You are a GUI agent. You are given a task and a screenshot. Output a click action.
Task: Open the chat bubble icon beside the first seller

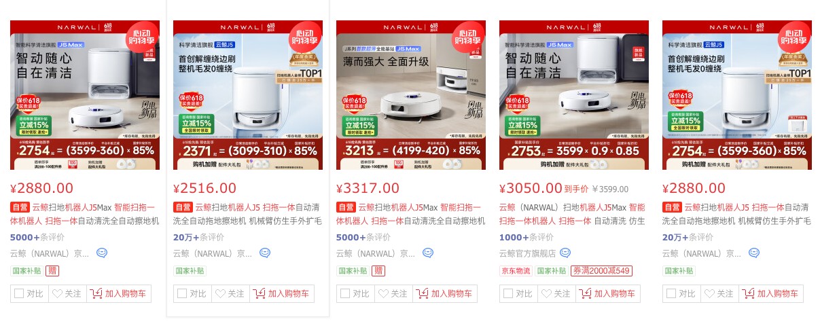102,253
